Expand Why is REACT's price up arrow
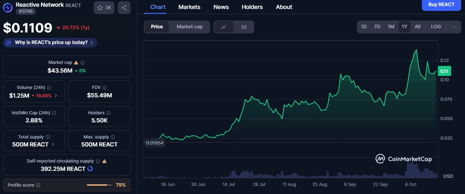The width and height of the screenshot is (465, 194). 91,43
